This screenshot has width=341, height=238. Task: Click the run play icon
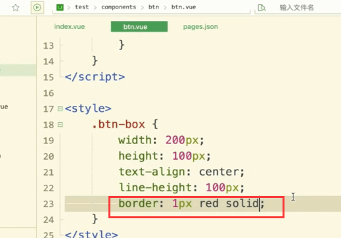(x=37, y=7)
